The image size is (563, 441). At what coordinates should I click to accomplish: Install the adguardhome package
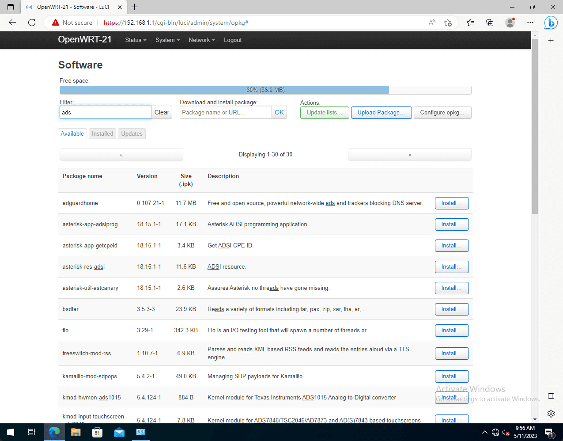[x=452, y=203]
